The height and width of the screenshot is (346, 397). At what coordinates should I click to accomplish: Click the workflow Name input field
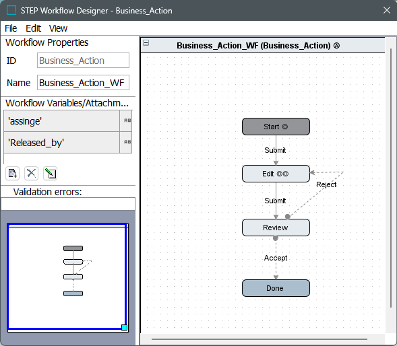click(83, 82)
